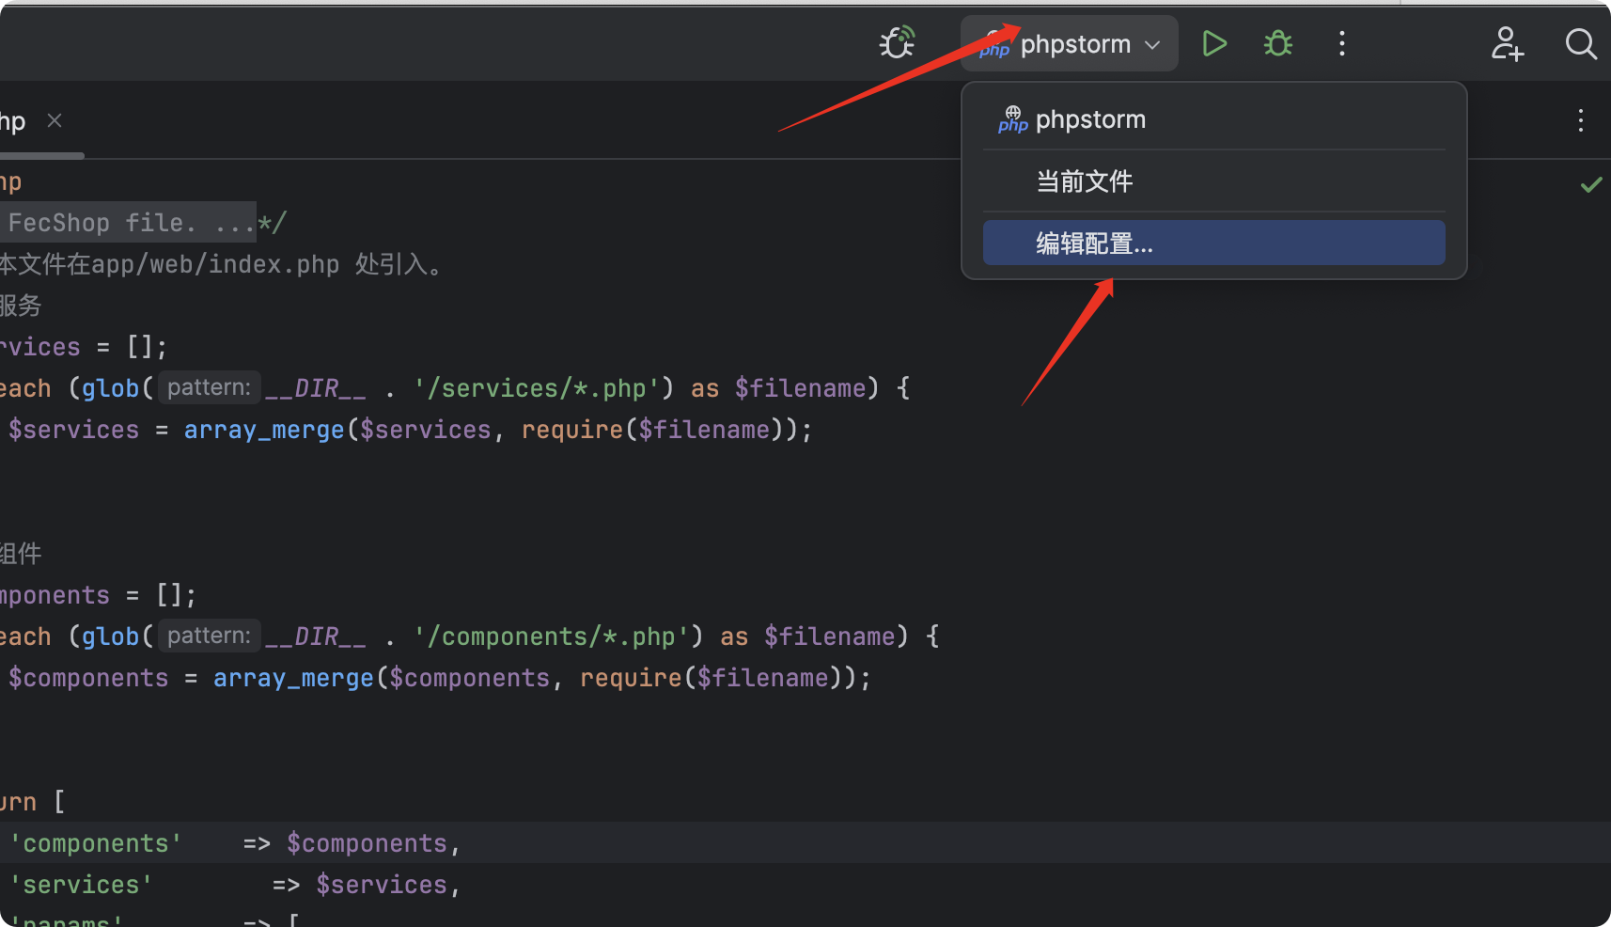This screenshot has height=927, width=1611.
Task: Start debugging with the green bug icon
Action: [x=1278, y=43]
